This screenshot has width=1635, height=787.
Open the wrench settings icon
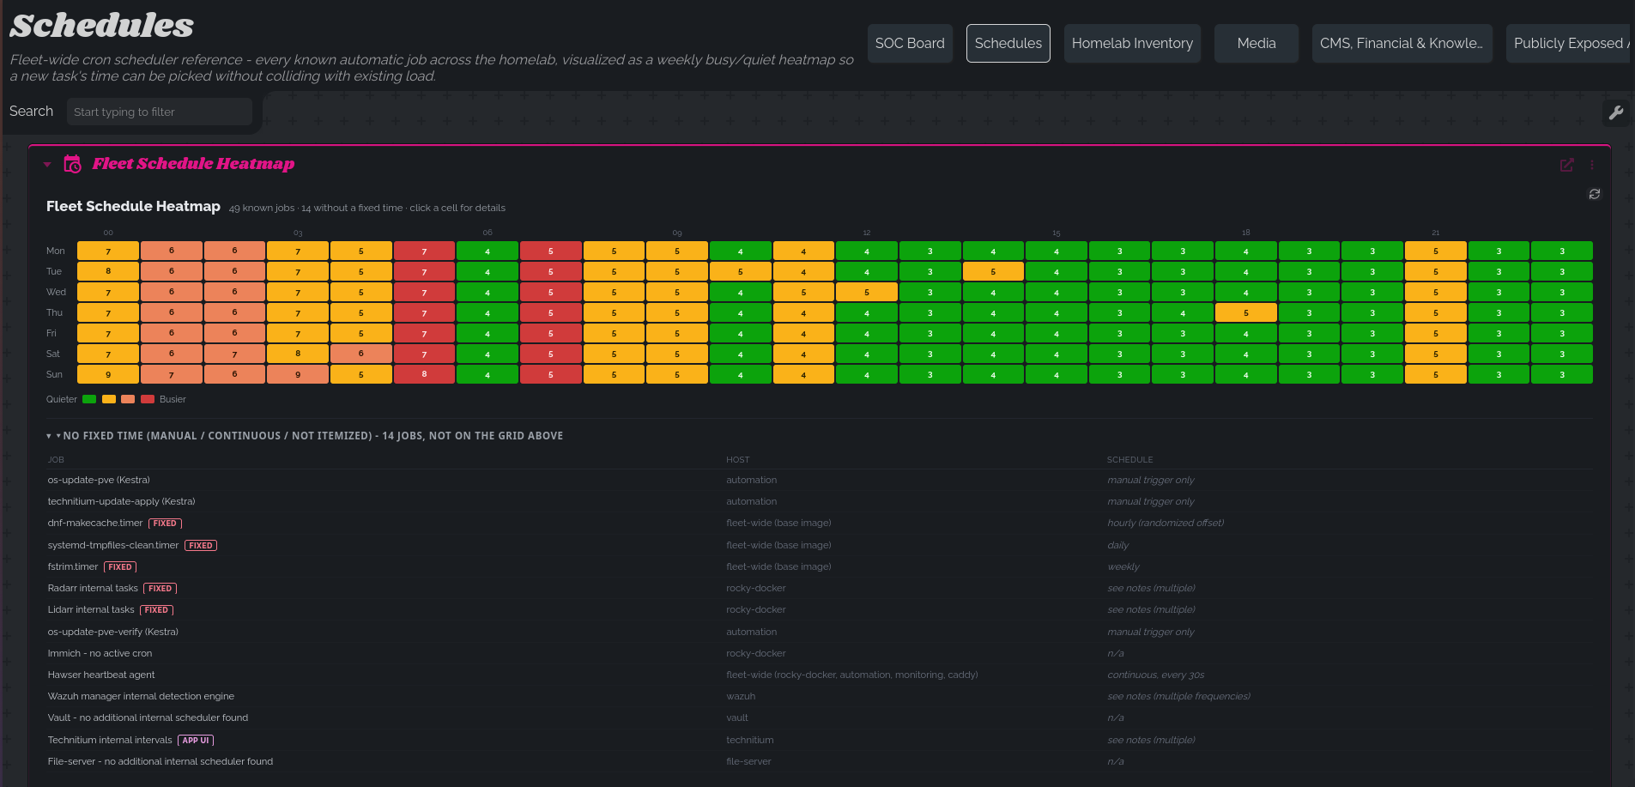tap(1616, 112)
